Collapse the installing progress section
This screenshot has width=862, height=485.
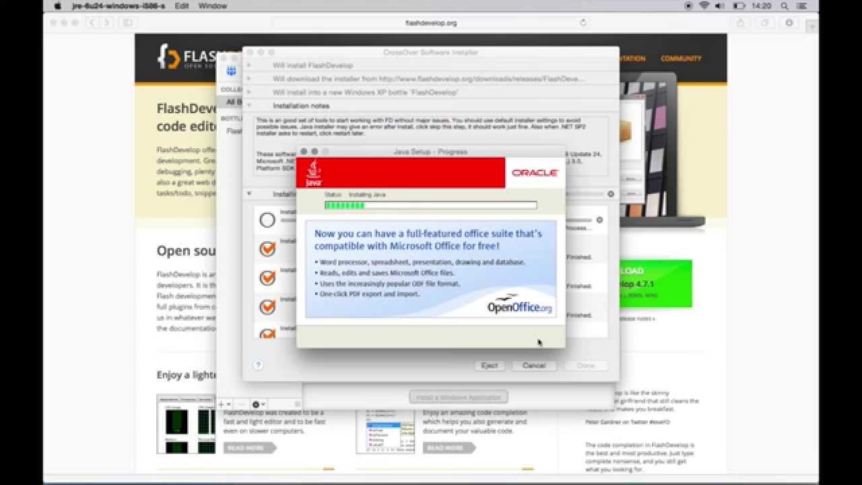[x=248, y=194]
